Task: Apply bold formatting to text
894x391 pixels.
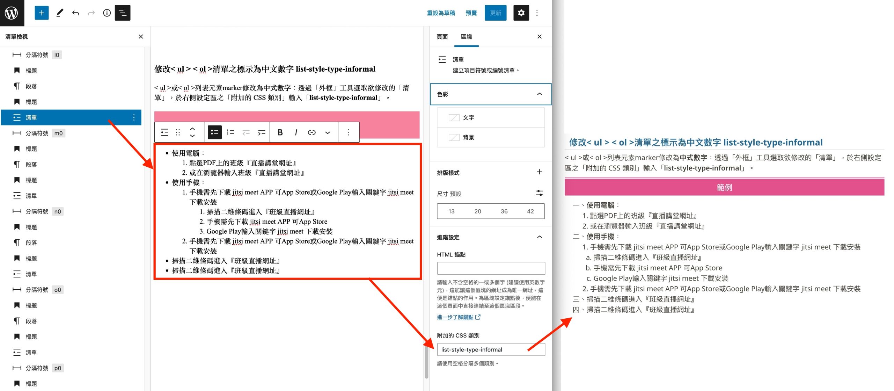Action: pos(280,132)
